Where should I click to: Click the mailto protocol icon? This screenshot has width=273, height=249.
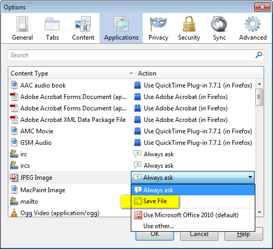click(x=14, y=201)
